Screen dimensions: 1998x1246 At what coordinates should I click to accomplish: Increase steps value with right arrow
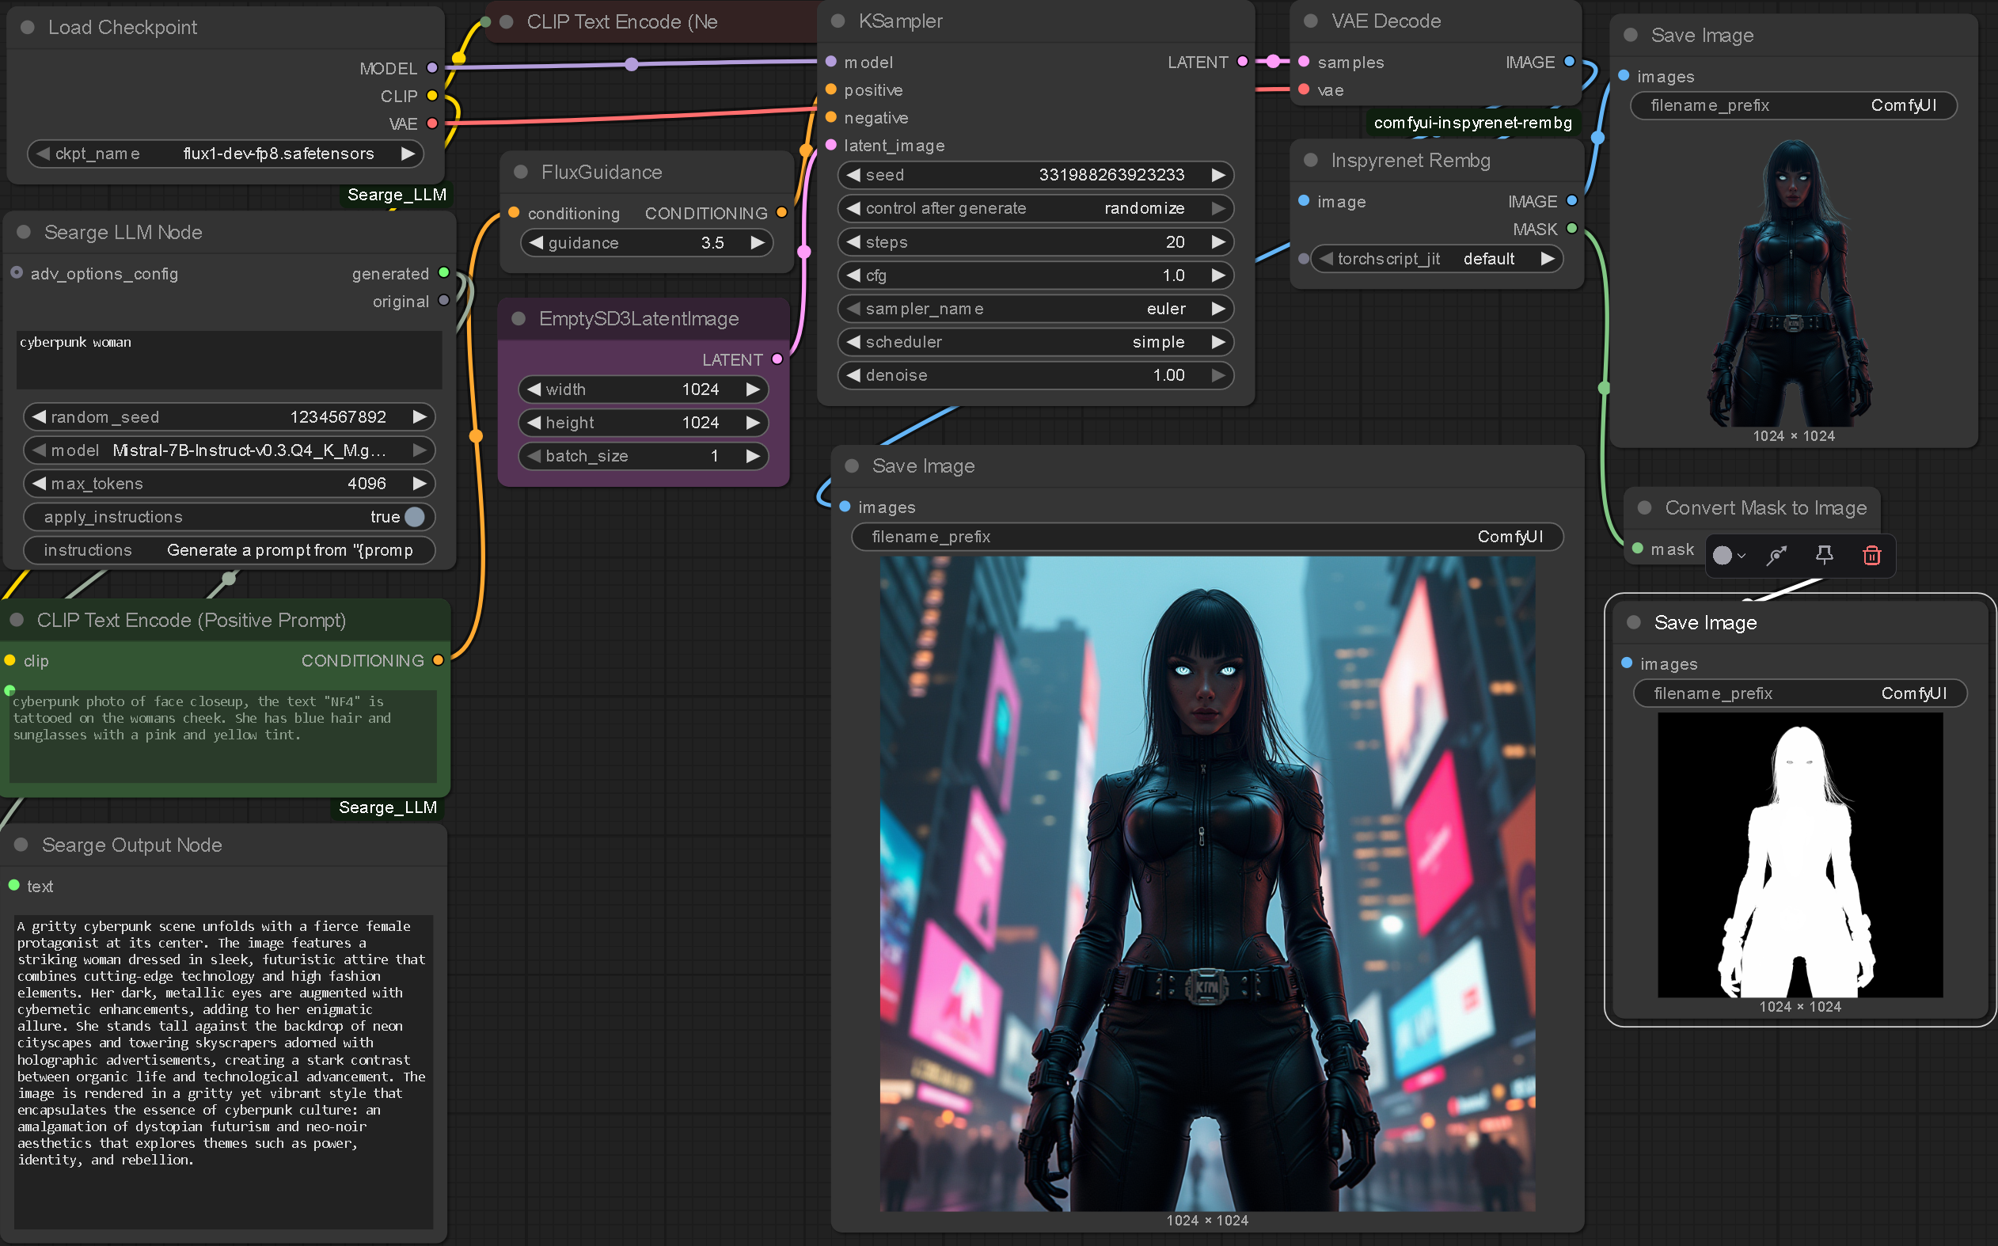(1217, 241)
